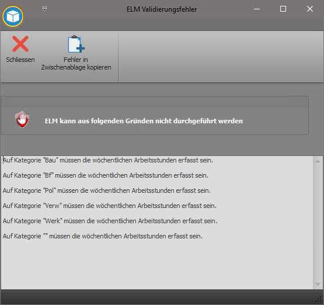Maximize the ELM Validierungsfehler window
Image resolution: width=324 pixels, height=305 pixels.
click(x=283, y=9)
